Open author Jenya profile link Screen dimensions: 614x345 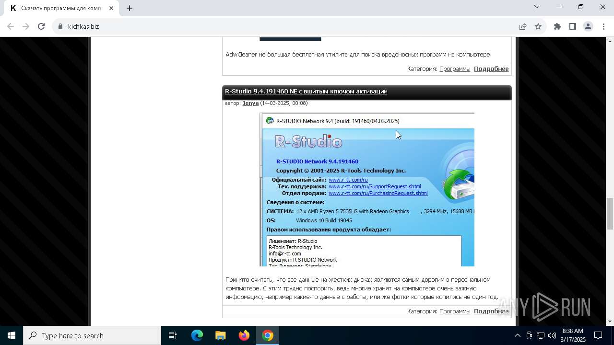tap(250, 103)
